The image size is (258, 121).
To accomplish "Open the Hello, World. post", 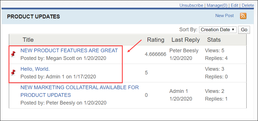I will coord(35,69).
